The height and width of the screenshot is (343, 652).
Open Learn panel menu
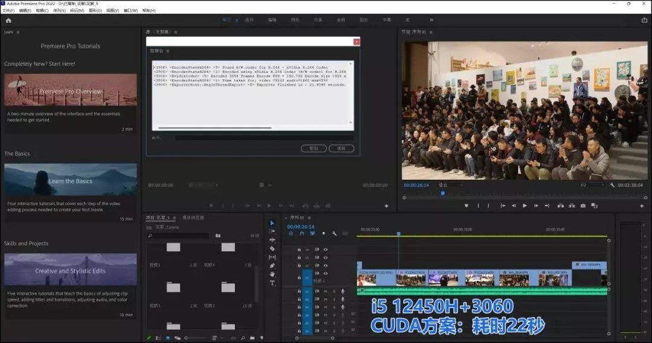(x=18, y=32)
